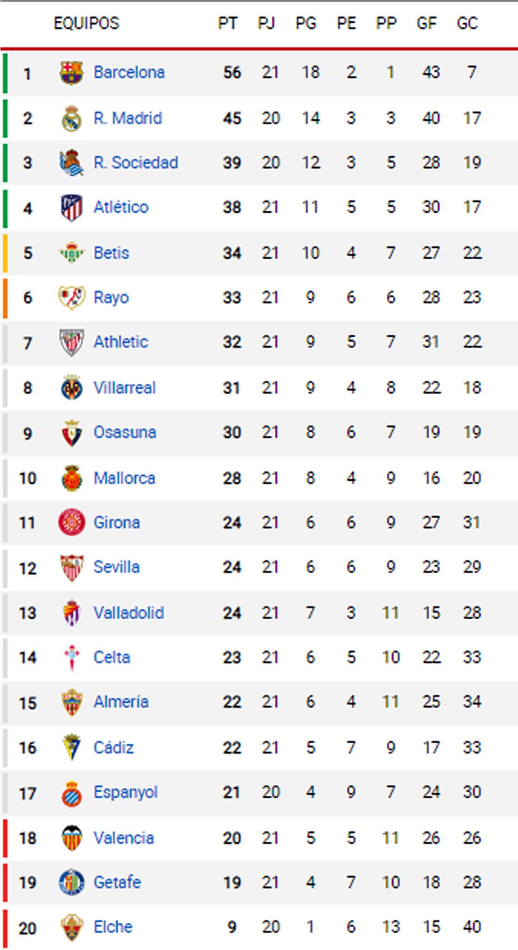Image resolution: width=518 pixels, height=950 pixels.
Task: Open the Valencia team link
Action: click(x=123, y=838)
